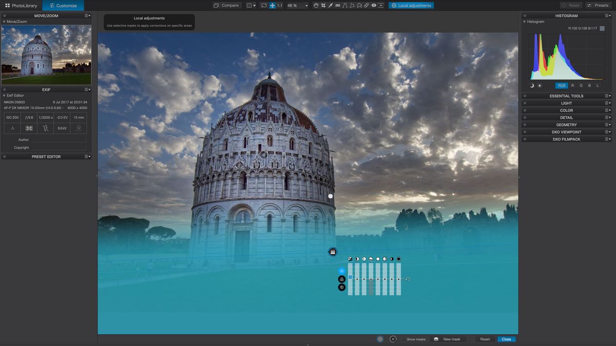Click the GPS location icon in EXIF
The height and width of the screenshot is (346, 616).
point(79,128)
